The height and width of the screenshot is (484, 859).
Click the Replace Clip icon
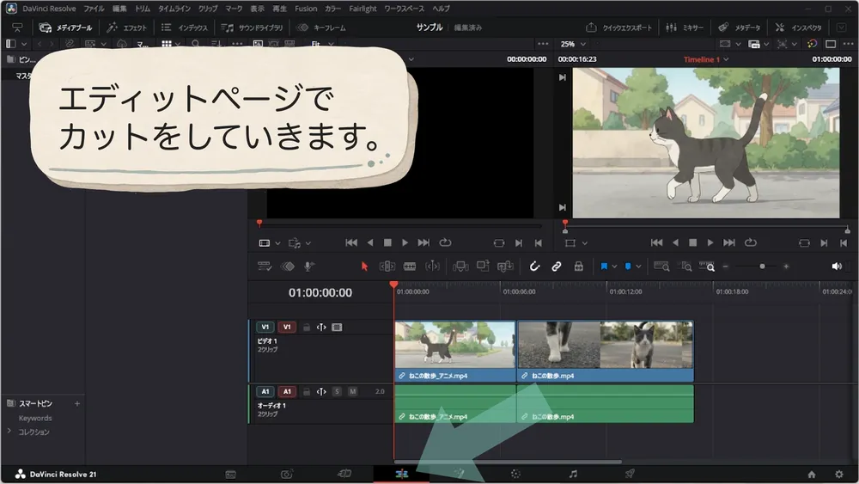pos(505,267)
